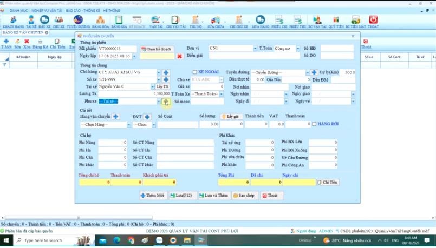The width and height of the screenshot is (436, 248).
Task: Open the BẢNG GIÁ toolbar icon
Action: 119,22
